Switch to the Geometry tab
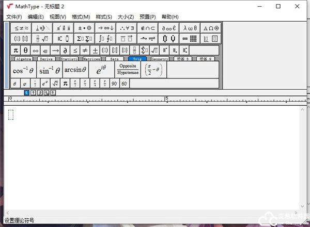Viewport: 310px width, 227px height. pyautogui.click(x=160, y=59)
